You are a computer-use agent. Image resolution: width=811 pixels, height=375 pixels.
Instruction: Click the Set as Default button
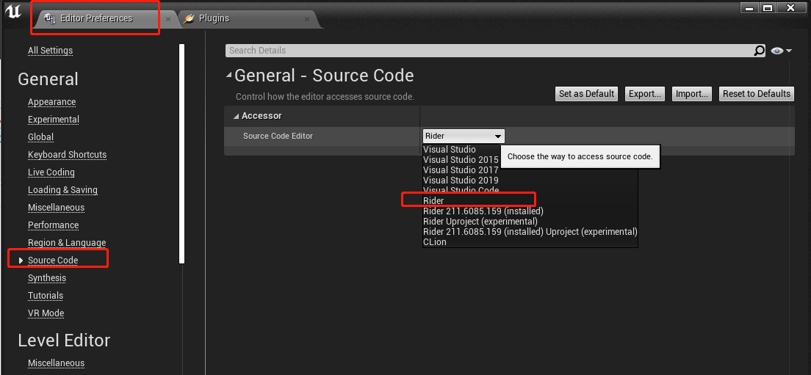[x=586, y=93]
